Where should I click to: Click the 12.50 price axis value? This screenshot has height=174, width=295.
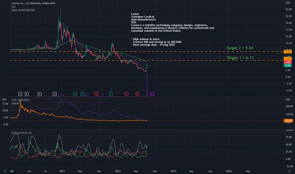tap(289, 43)
